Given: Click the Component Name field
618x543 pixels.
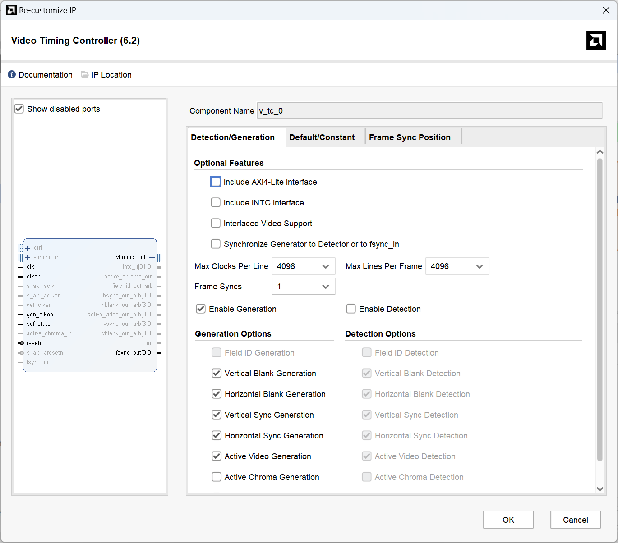Looking at the screenshot, I should (429, 110).
